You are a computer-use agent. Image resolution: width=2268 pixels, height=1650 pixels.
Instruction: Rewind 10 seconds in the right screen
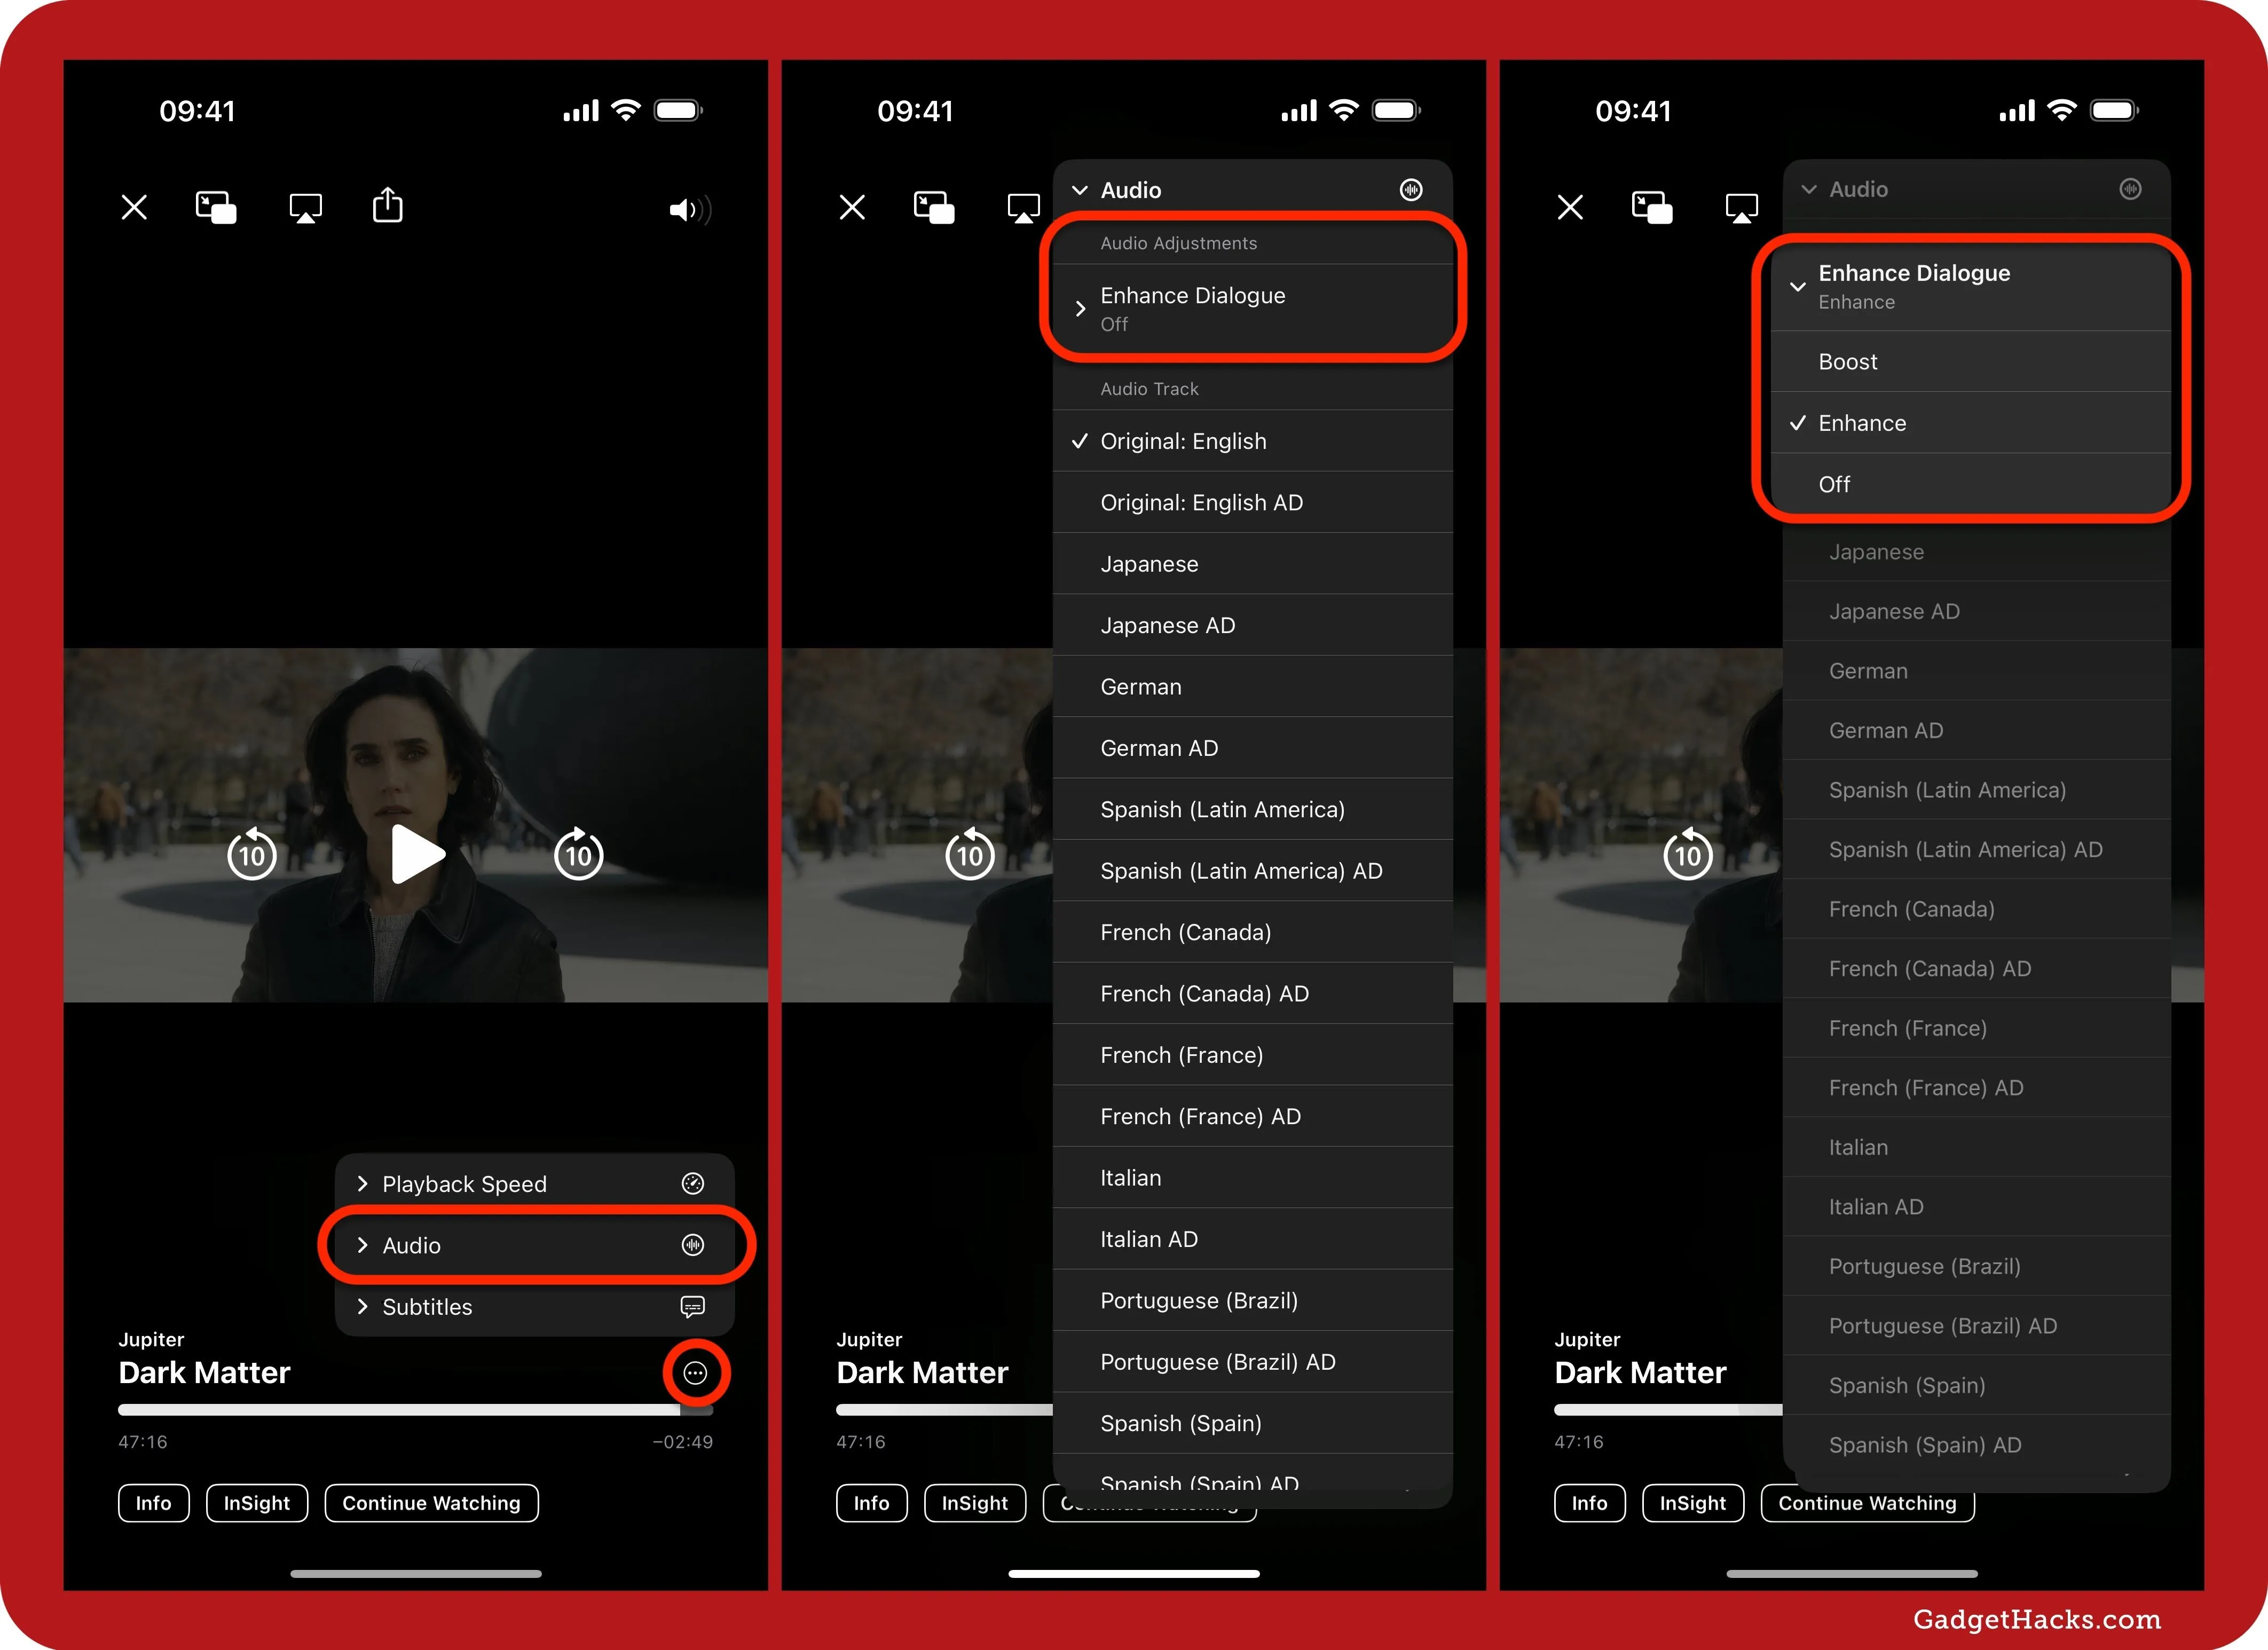tap(1688, 854)
